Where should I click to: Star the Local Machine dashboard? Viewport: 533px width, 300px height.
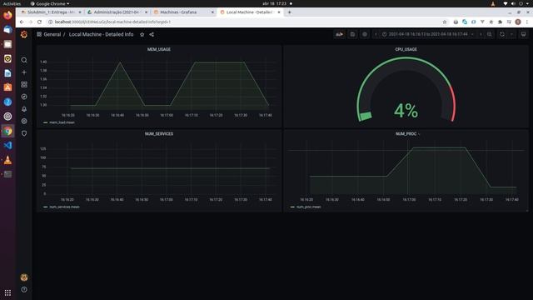click(x=142, y=34)
